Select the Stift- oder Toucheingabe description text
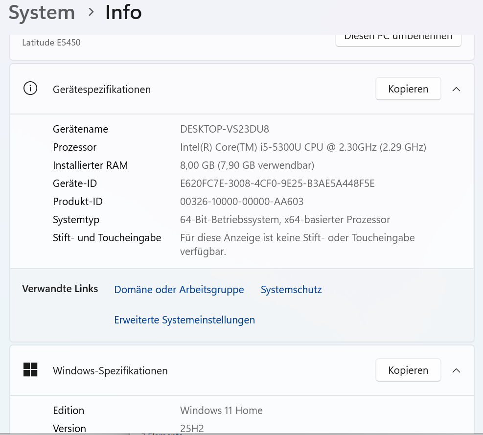Screen dimensions: 483x435 coord(297,245)
